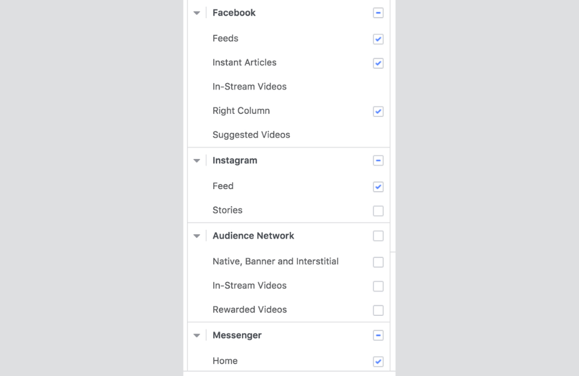Viewport: 579px width, 376px height.
Task: Check Audience Network In-Stream Videos box
Action: (x=378, y=286)
